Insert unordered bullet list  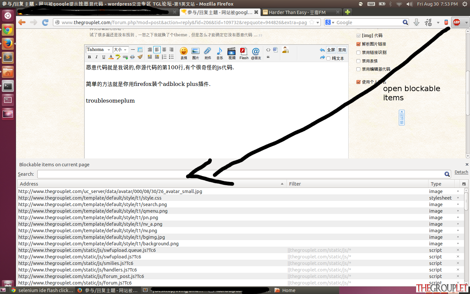(171, 57)
